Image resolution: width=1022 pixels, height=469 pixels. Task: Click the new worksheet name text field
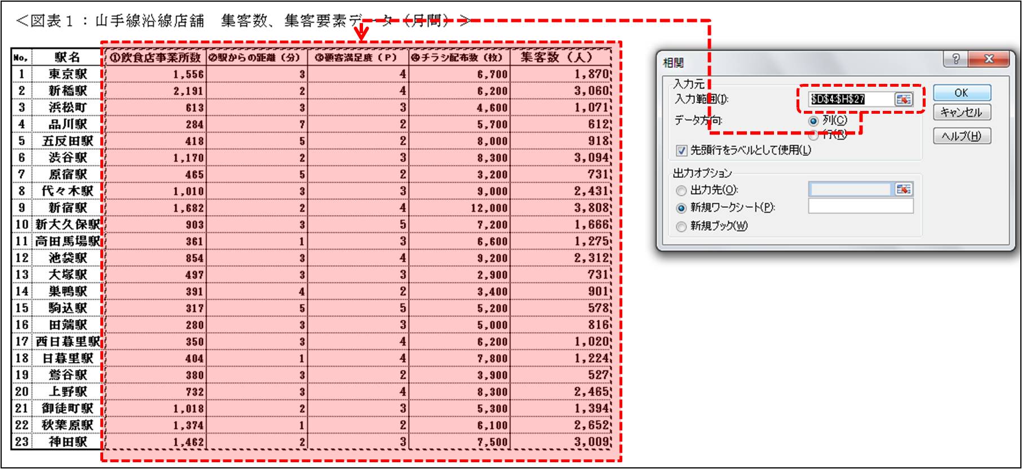[860, 207]
